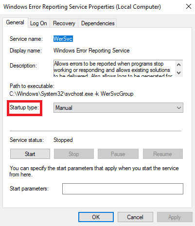
Task: Click the svchost.exe executable path text
Action: (71, 94)
